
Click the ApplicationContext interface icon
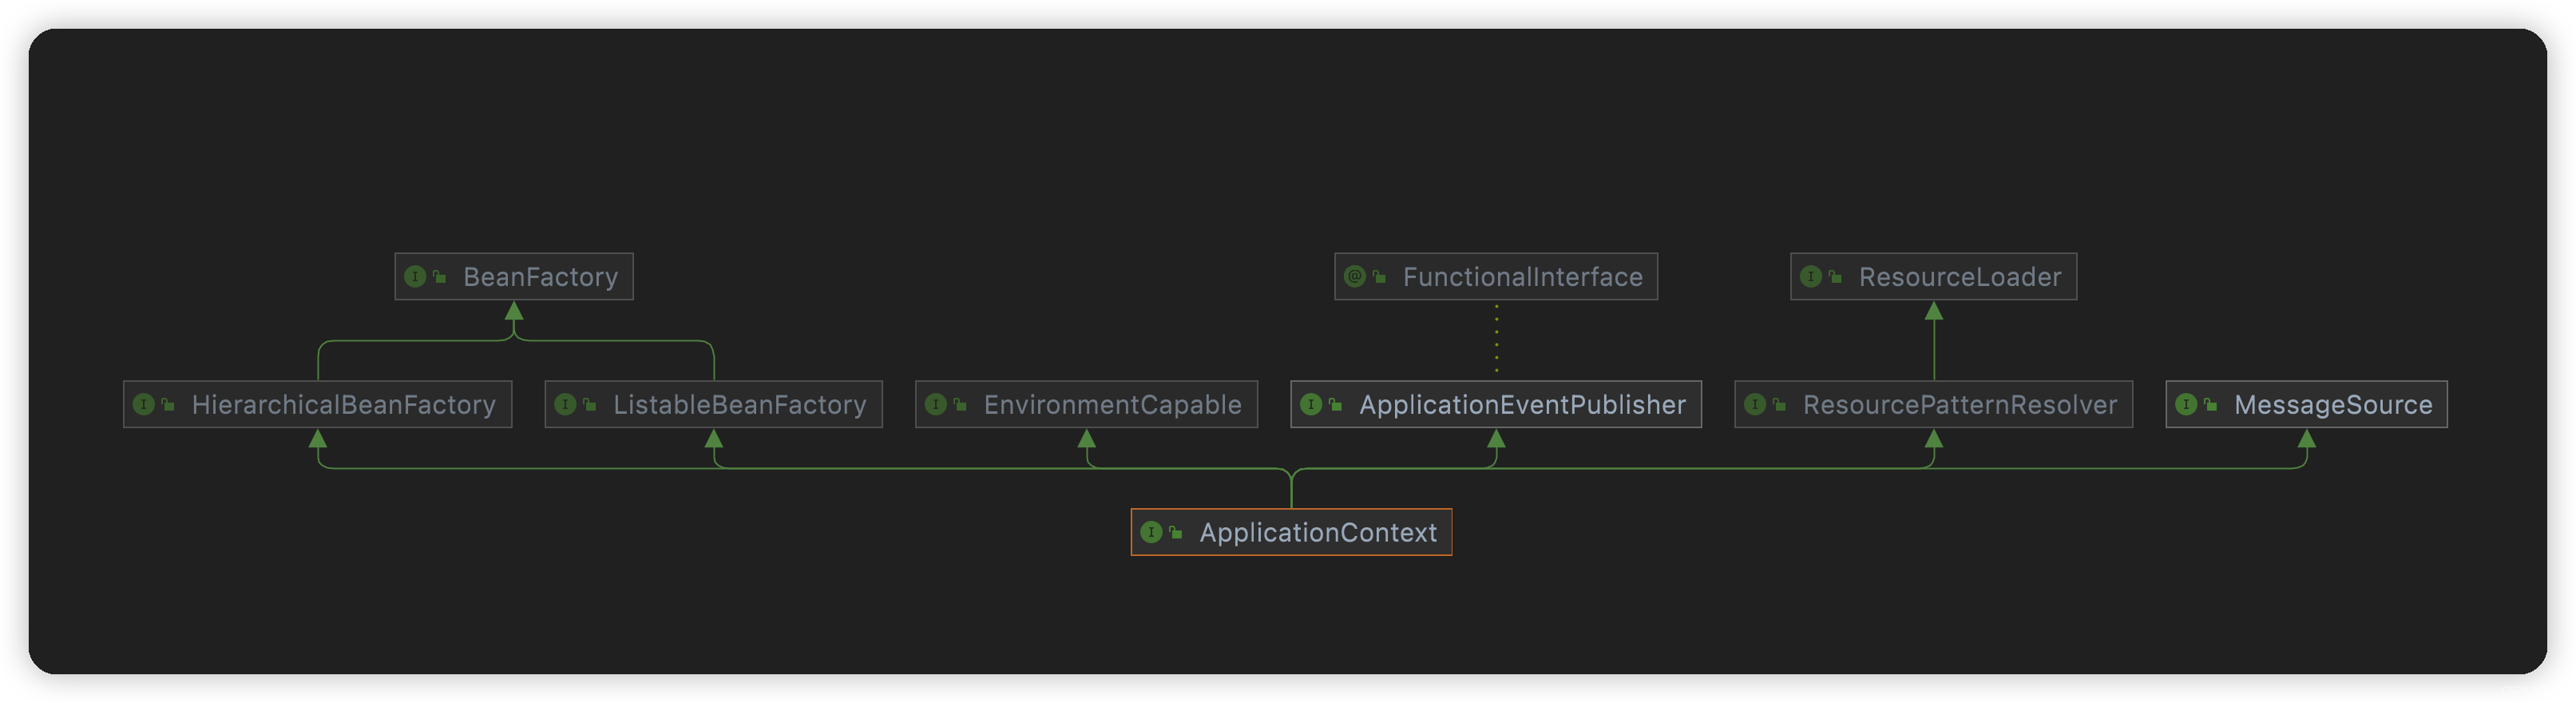[1151, 532]
